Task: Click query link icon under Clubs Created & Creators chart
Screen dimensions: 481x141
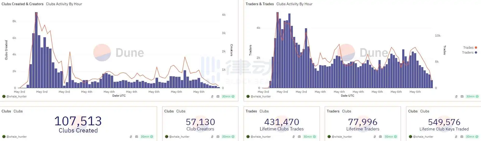Action: click(212, 96)
